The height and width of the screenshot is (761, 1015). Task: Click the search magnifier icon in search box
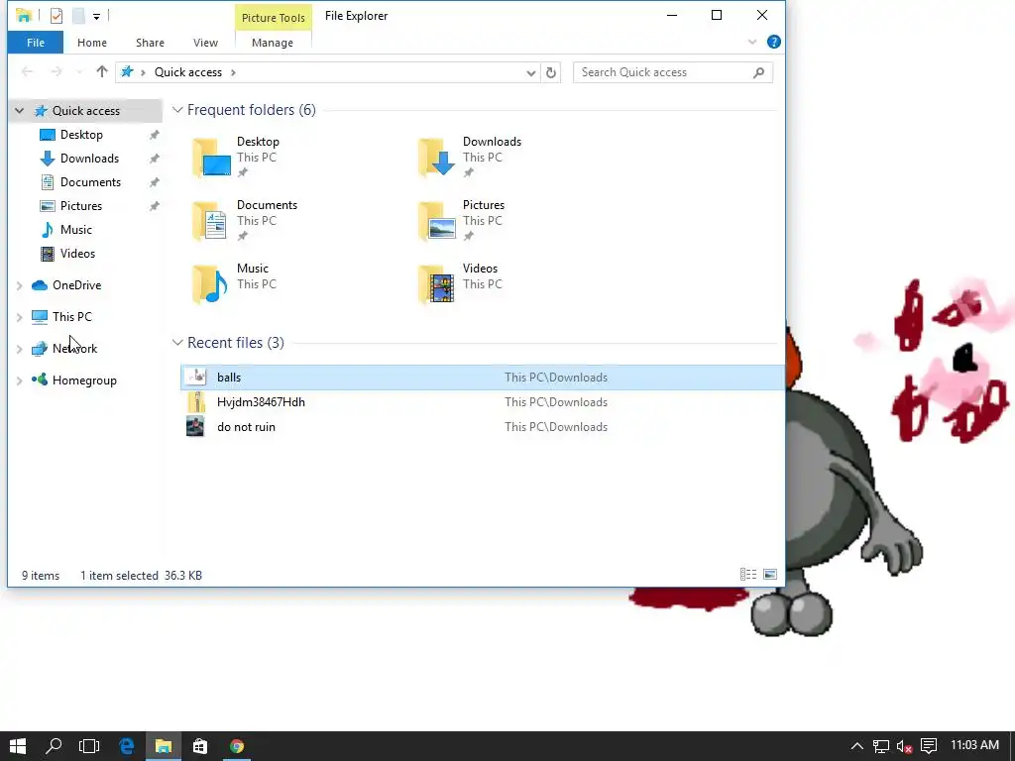(x=758, y=72)
